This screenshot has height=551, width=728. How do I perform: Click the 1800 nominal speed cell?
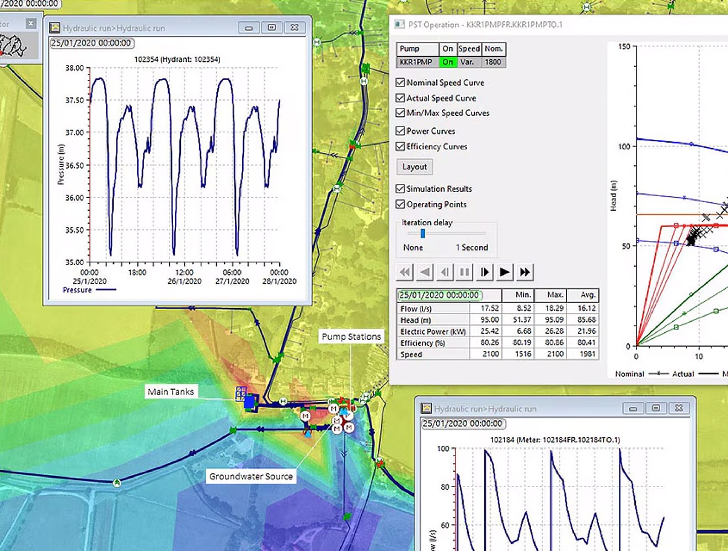(x=494, y=62)
